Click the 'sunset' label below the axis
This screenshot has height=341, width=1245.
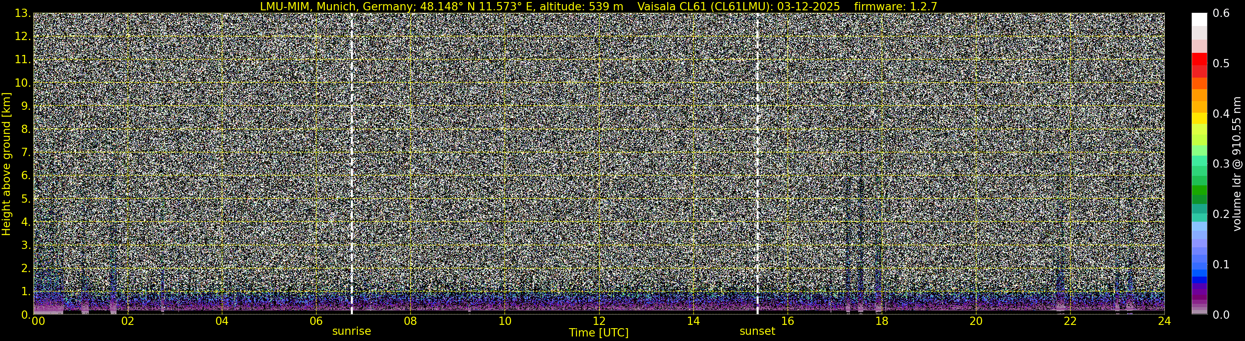click(x=757, y=331)
